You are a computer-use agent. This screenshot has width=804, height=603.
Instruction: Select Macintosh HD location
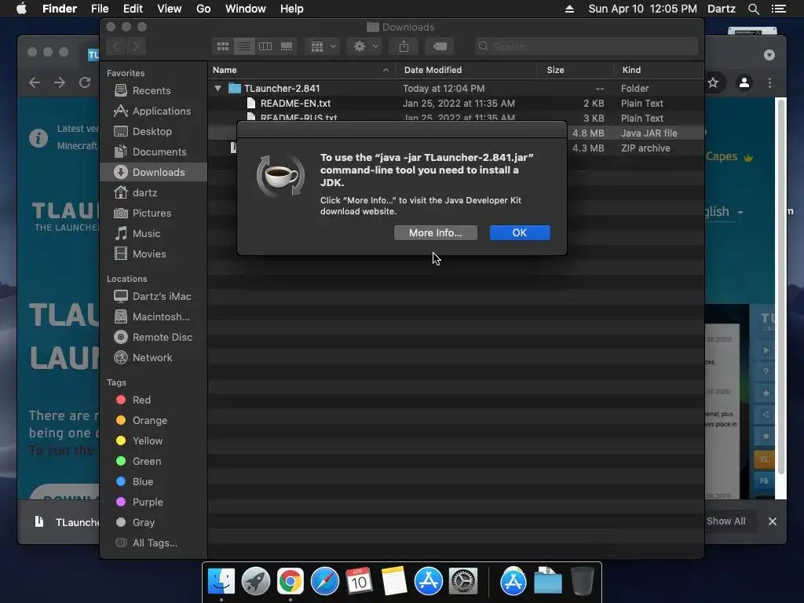[152, 317]
